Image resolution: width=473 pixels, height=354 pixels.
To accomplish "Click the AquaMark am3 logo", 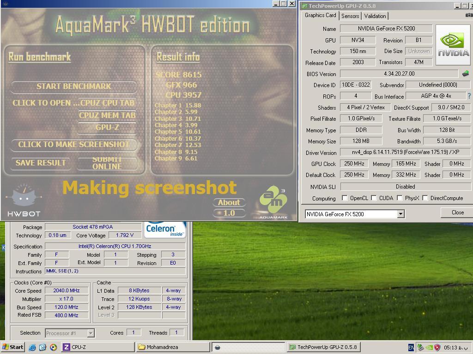I will pos(273,202).
